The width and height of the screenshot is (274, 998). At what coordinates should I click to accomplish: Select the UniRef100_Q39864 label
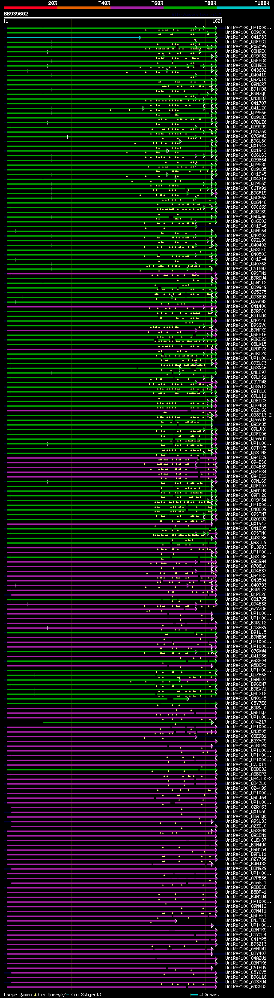tap(246, 160)
